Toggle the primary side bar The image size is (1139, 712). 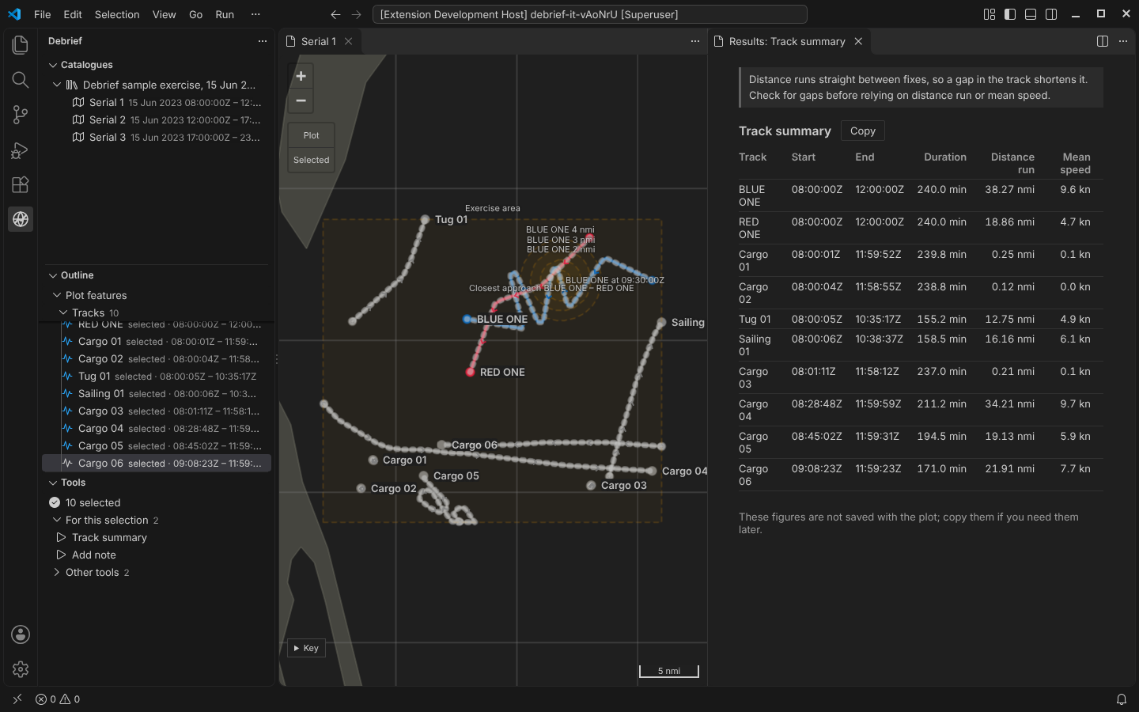[1010, 14]
